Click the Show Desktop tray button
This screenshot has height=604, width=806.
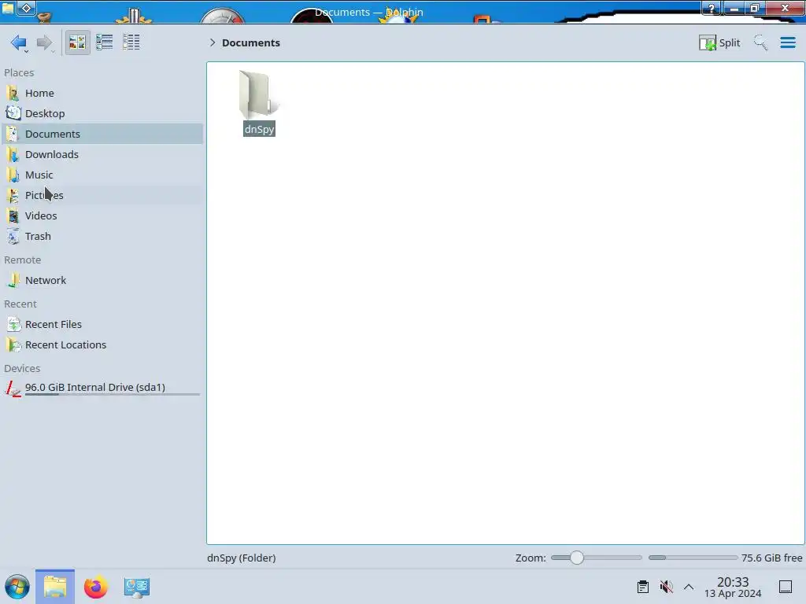(785, 587)
